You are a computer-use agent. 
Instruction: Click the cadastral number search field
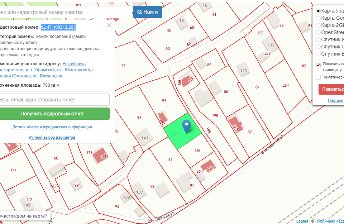coord(64,12)
